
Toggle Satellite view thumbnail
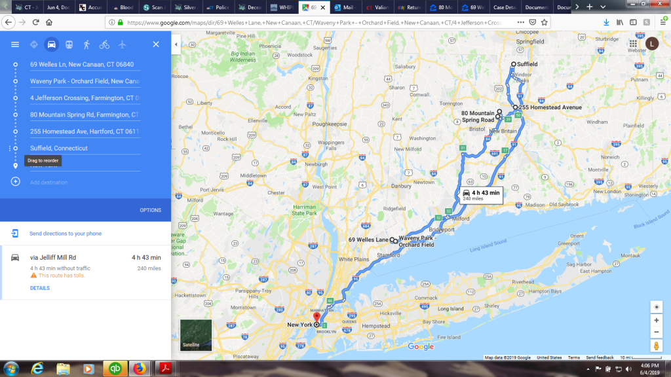(x=196, y=335)
